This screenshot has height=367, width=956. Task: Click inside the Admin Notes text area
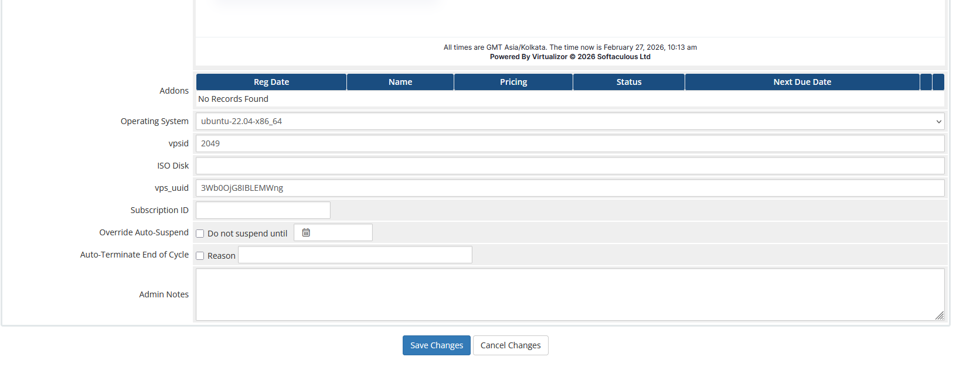pyautogui.click(x=570, y=294)
